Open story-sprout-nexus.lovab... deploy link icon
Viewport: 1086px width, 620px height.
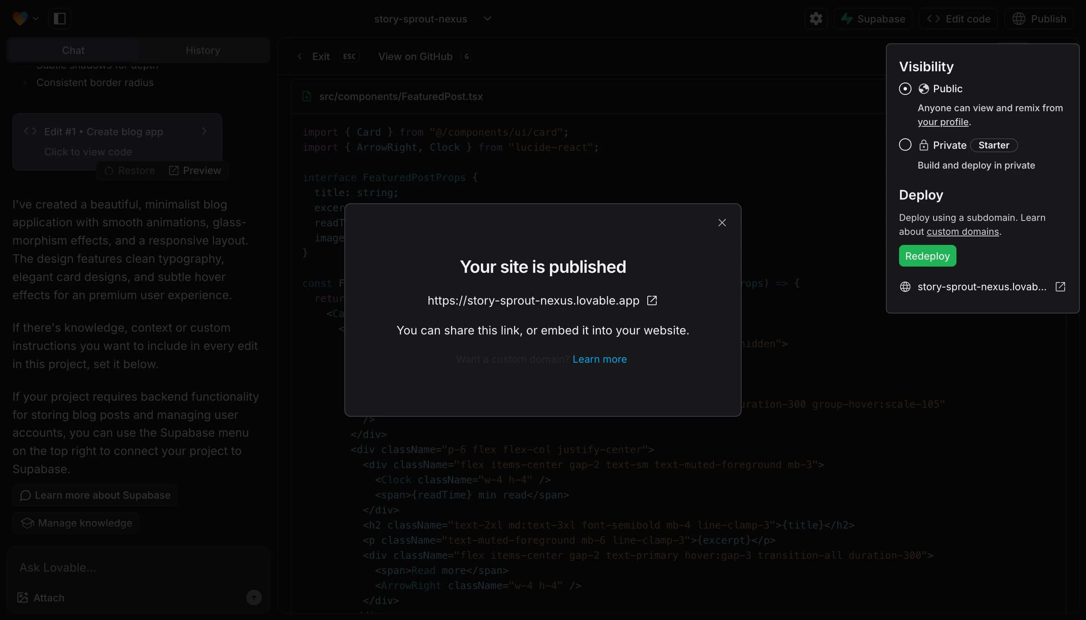tap(1060, 286)
